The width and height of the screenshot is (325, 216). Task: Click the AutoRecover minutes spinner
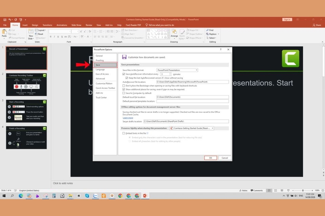click(x=170, y=74)
